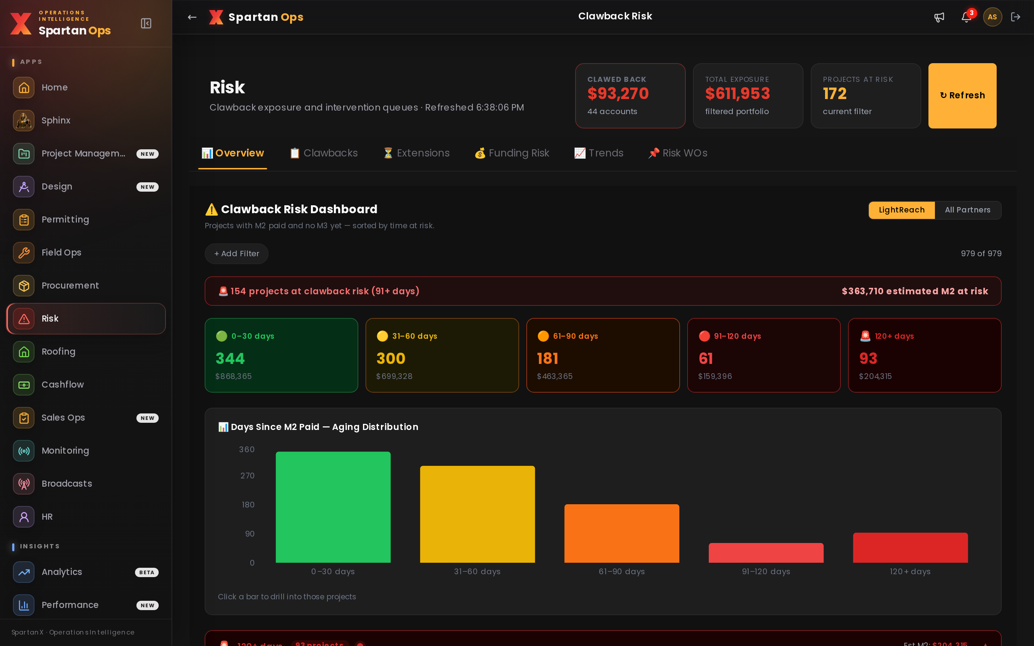This screenshot has width=1034, height=646.
Task: Open Home from sidebar
Action: [86, 88]
